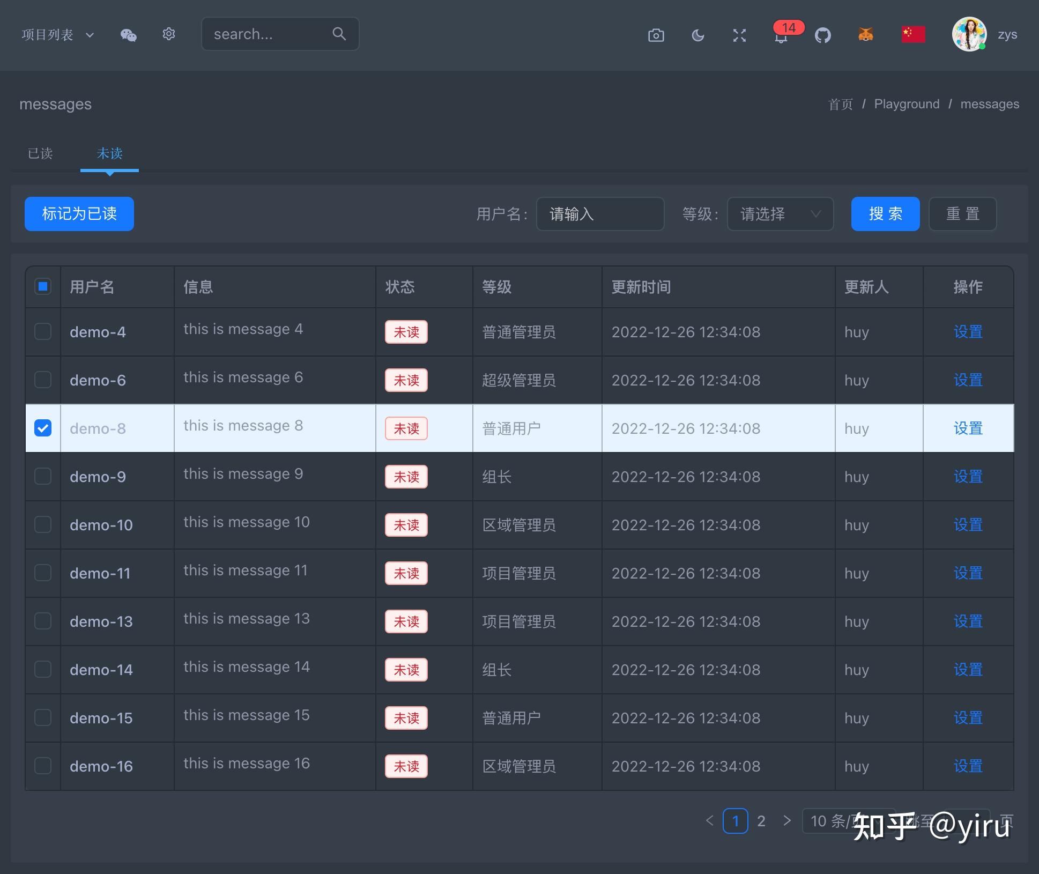This screenshot has height=874, width=1039.
Task: Select the 未读 tab
Action: tap(109, 154)
